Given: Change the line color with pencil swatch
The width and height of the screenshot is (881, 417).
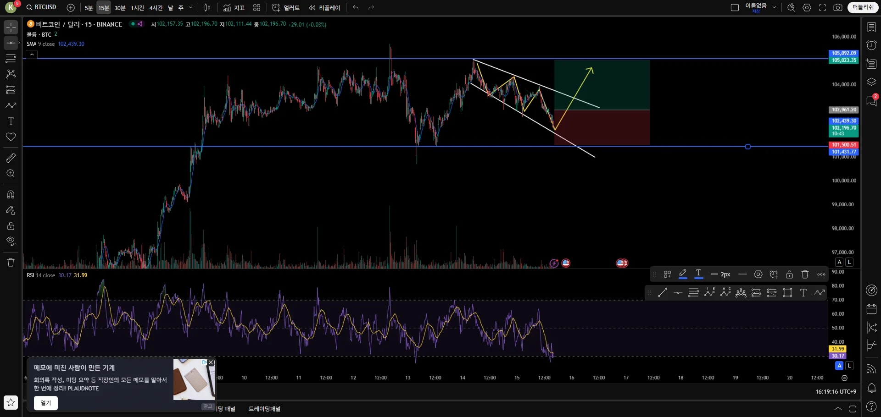Looking at the screenshot, I should (683, 274).
